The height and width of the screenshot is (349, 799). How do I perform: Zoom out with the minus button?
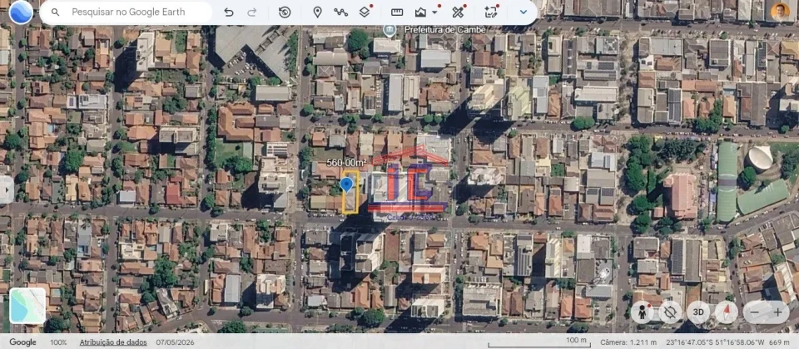click(755, 312)
